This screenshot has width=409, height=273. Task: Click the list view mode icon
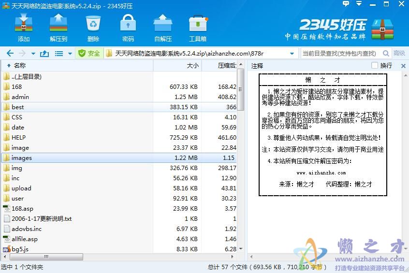tap(58, 54)
